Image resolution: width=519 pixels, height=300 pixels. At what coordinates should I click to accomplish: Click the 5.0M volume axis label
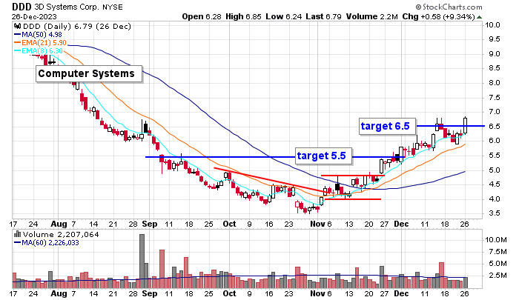coord(497,264)
